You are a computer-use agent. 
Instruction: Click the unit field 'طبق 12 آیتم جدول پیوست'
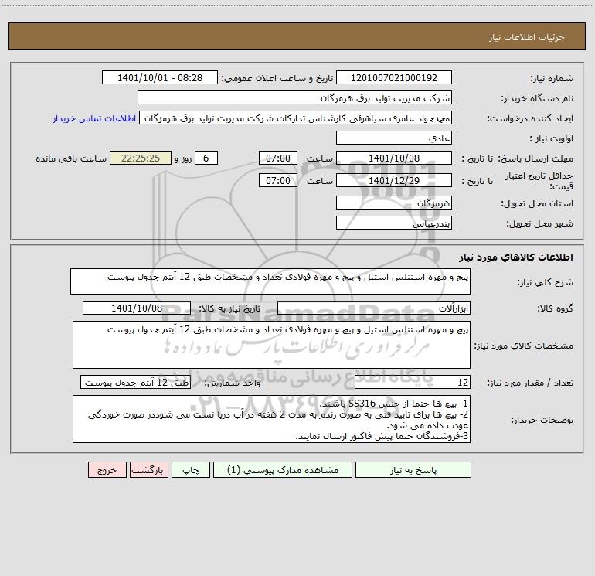(135, 383)
